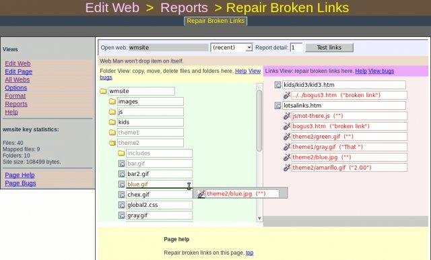
Task: Click the top link in Page help
Action: click(x=250, y=253)
